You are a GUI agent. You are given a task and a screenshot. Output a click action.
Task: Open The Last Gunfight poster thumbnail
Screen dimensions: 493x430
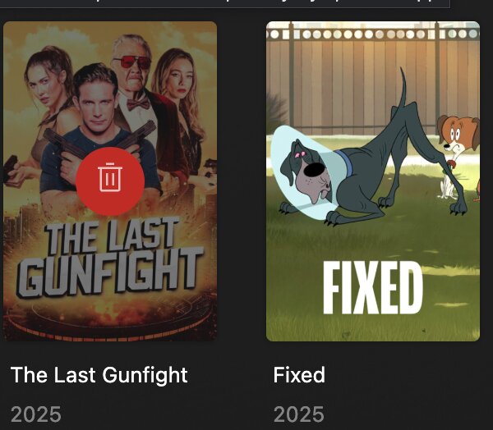click(110, 181)
